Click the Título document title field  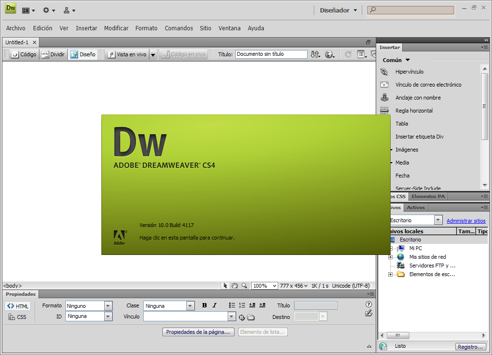pos(271,54)
